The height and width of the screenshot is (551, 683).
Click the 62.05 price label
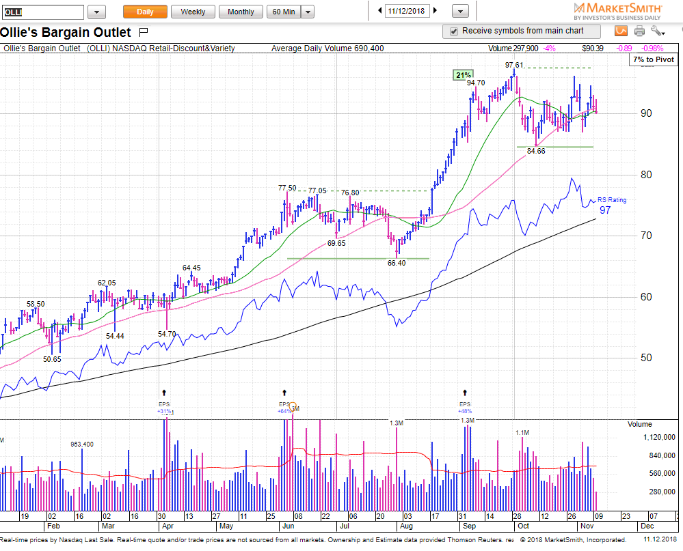point(107,283)
